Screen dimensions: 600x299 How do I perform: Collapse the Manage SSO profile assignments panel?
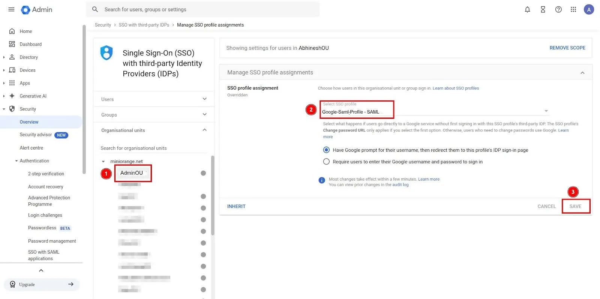tap(582, 73)
